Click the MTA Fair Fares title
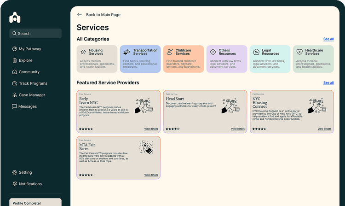 (87, 147)
